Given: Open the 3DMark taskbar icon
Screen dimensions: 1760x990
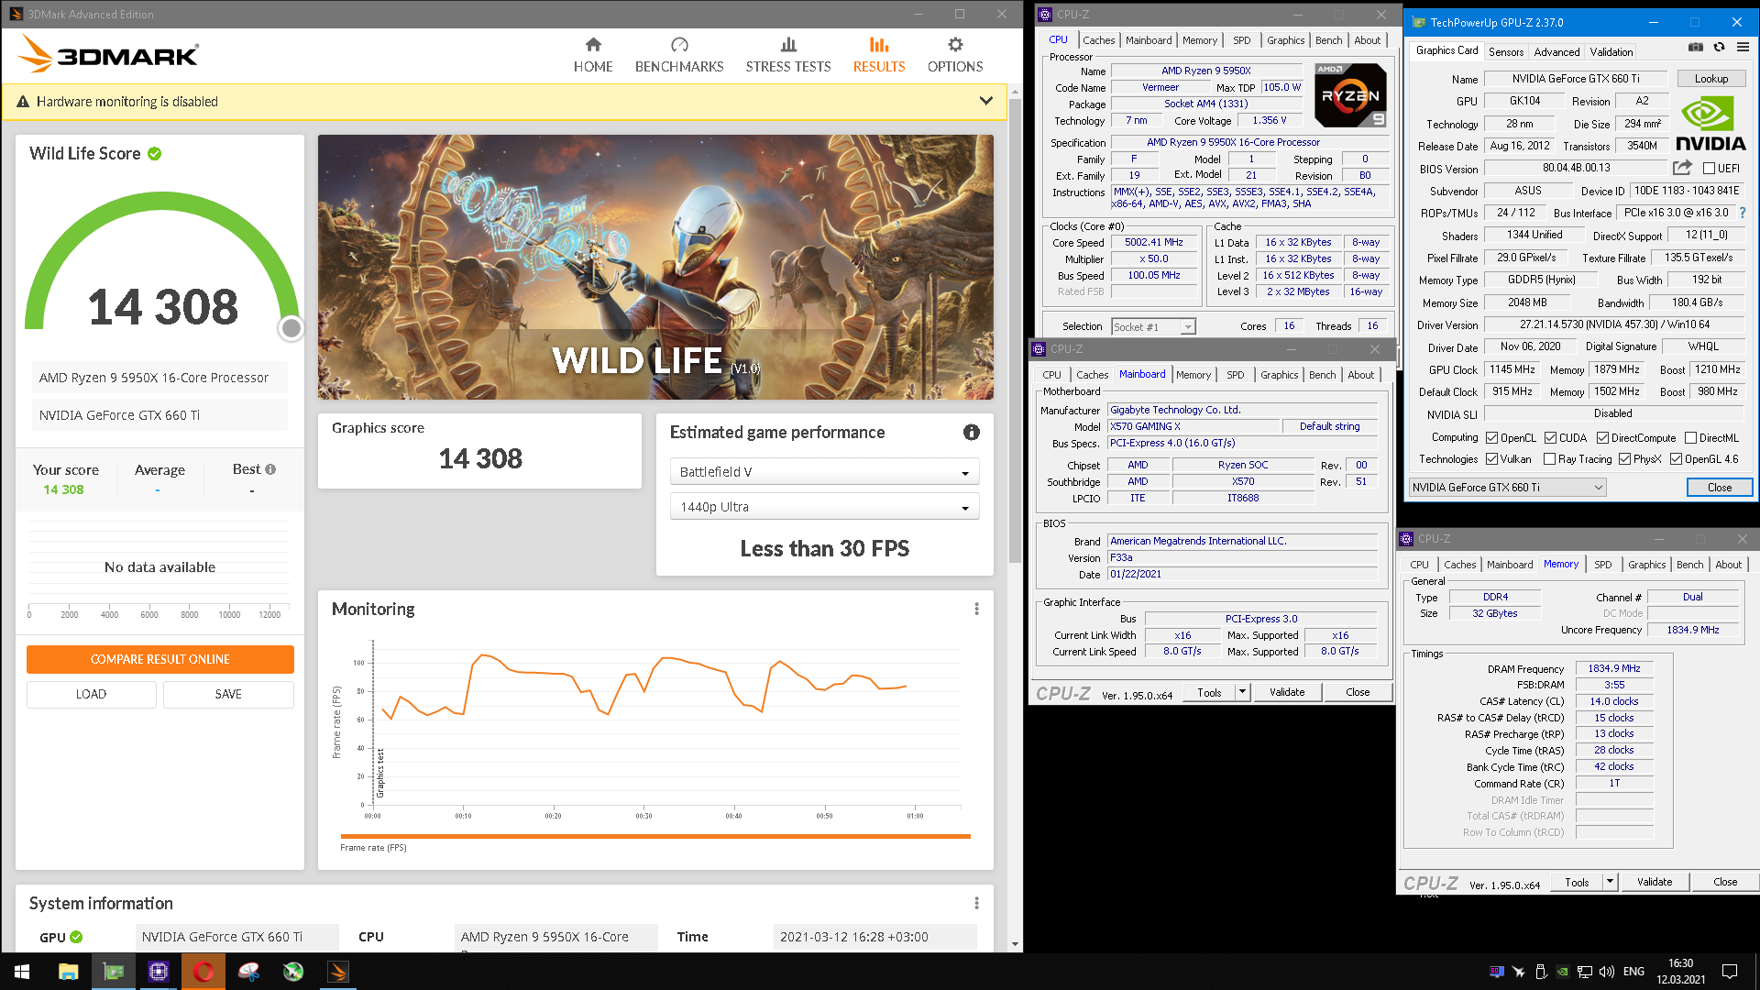Looking at the screenshot, I should point(338,972).
